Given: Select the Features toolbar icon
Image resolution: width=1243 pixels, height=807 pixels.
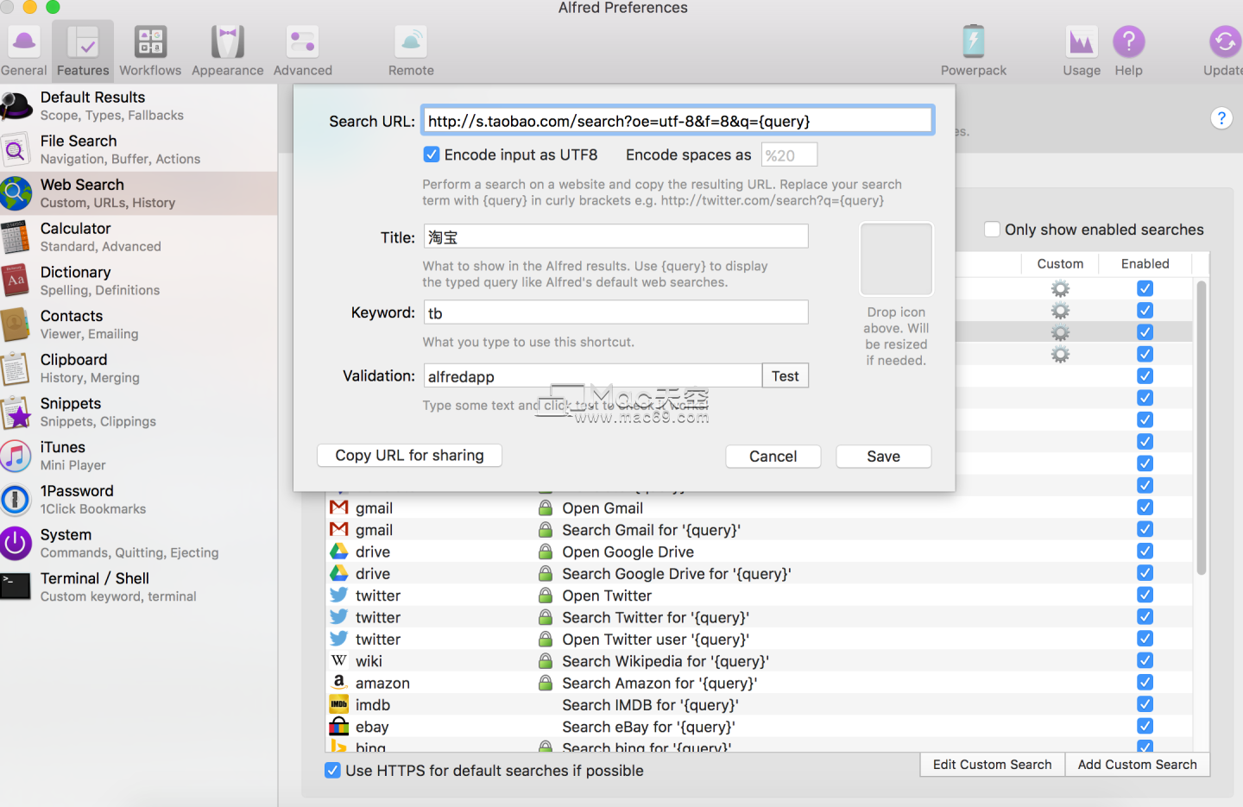Looking at the screenshot, I should [x=83, y=51].
